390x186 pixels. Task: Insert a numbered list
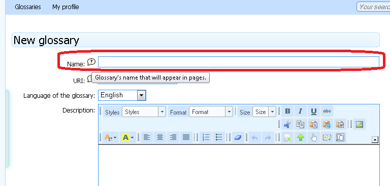206,137
